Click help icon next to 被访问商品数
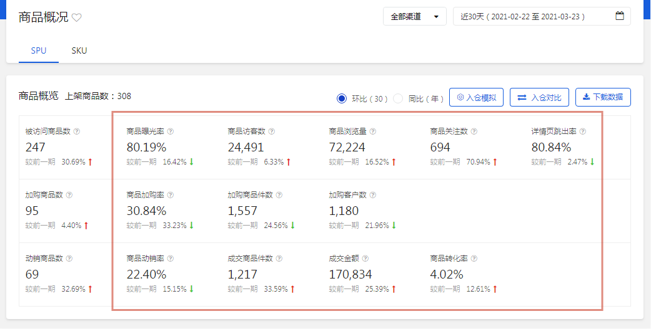The height and width of the screenshot is (329, 651). [76, 131]
